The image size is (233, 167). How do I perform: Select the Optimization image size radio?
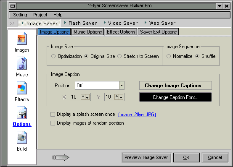coord(53,56)
